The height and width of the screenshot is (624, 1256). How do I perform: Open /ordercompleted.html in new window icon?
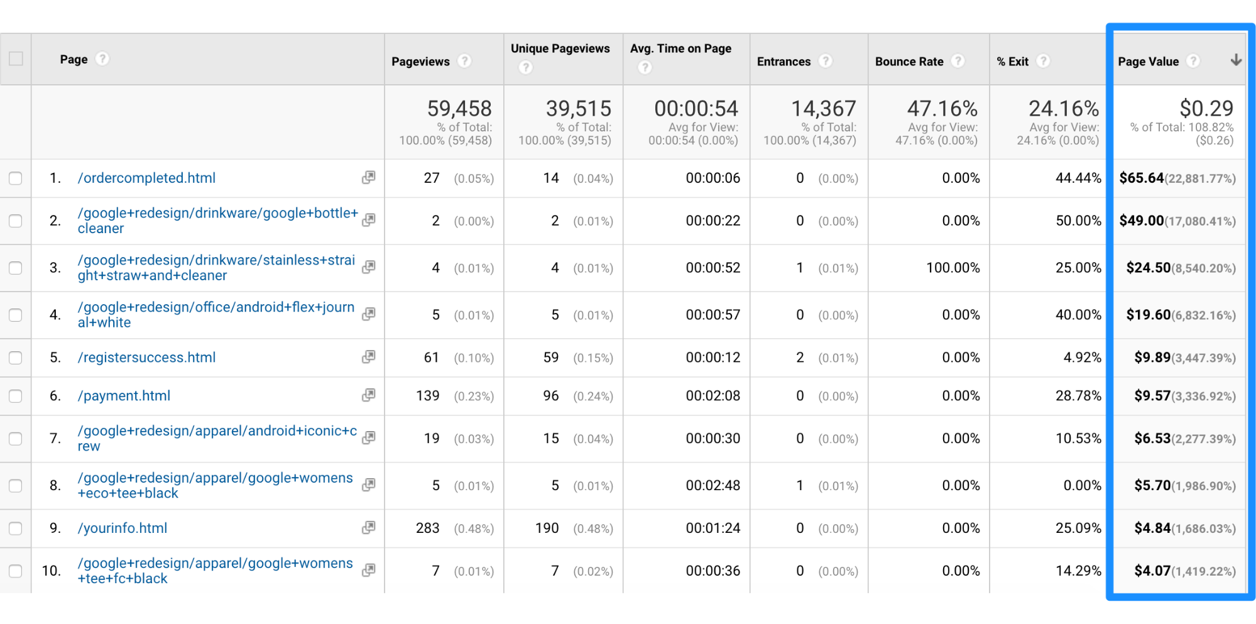369,178
